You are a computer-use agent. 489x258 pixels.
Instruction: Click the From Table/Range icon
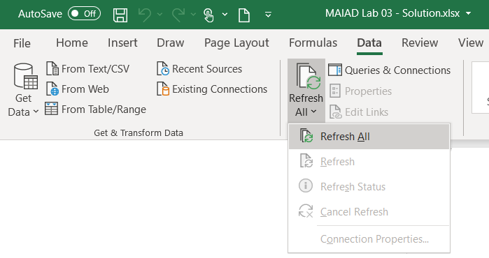pos(52,109)
